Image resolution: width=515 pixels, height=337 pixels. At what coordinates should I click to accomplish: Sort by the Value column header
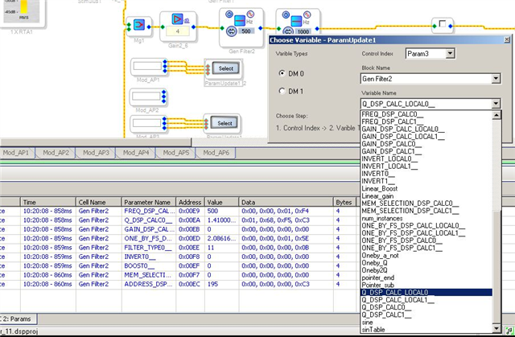coord(222,202)
